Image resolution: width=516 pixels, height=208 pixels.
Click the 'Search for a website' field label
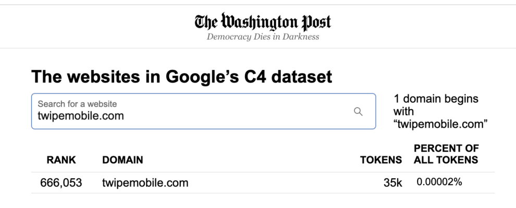click(x=77, y=104)
